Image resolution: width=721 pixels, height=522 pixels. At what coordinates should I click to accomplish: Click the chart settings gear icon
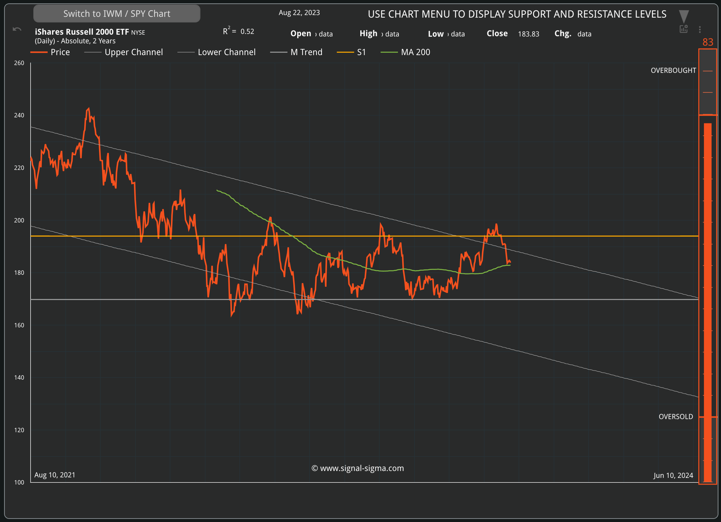click(684, 29)
